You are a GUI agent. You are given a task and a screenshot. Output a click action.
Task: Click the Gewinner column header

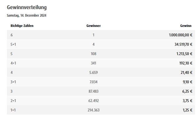point(93,26)
